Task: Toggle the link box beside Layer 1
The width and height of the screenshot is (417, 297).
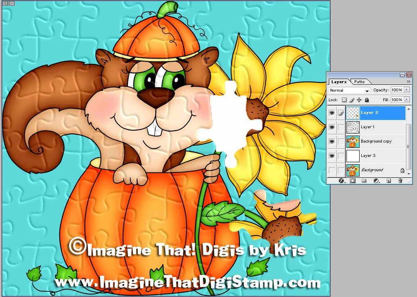Action: (x=341, y=127)
